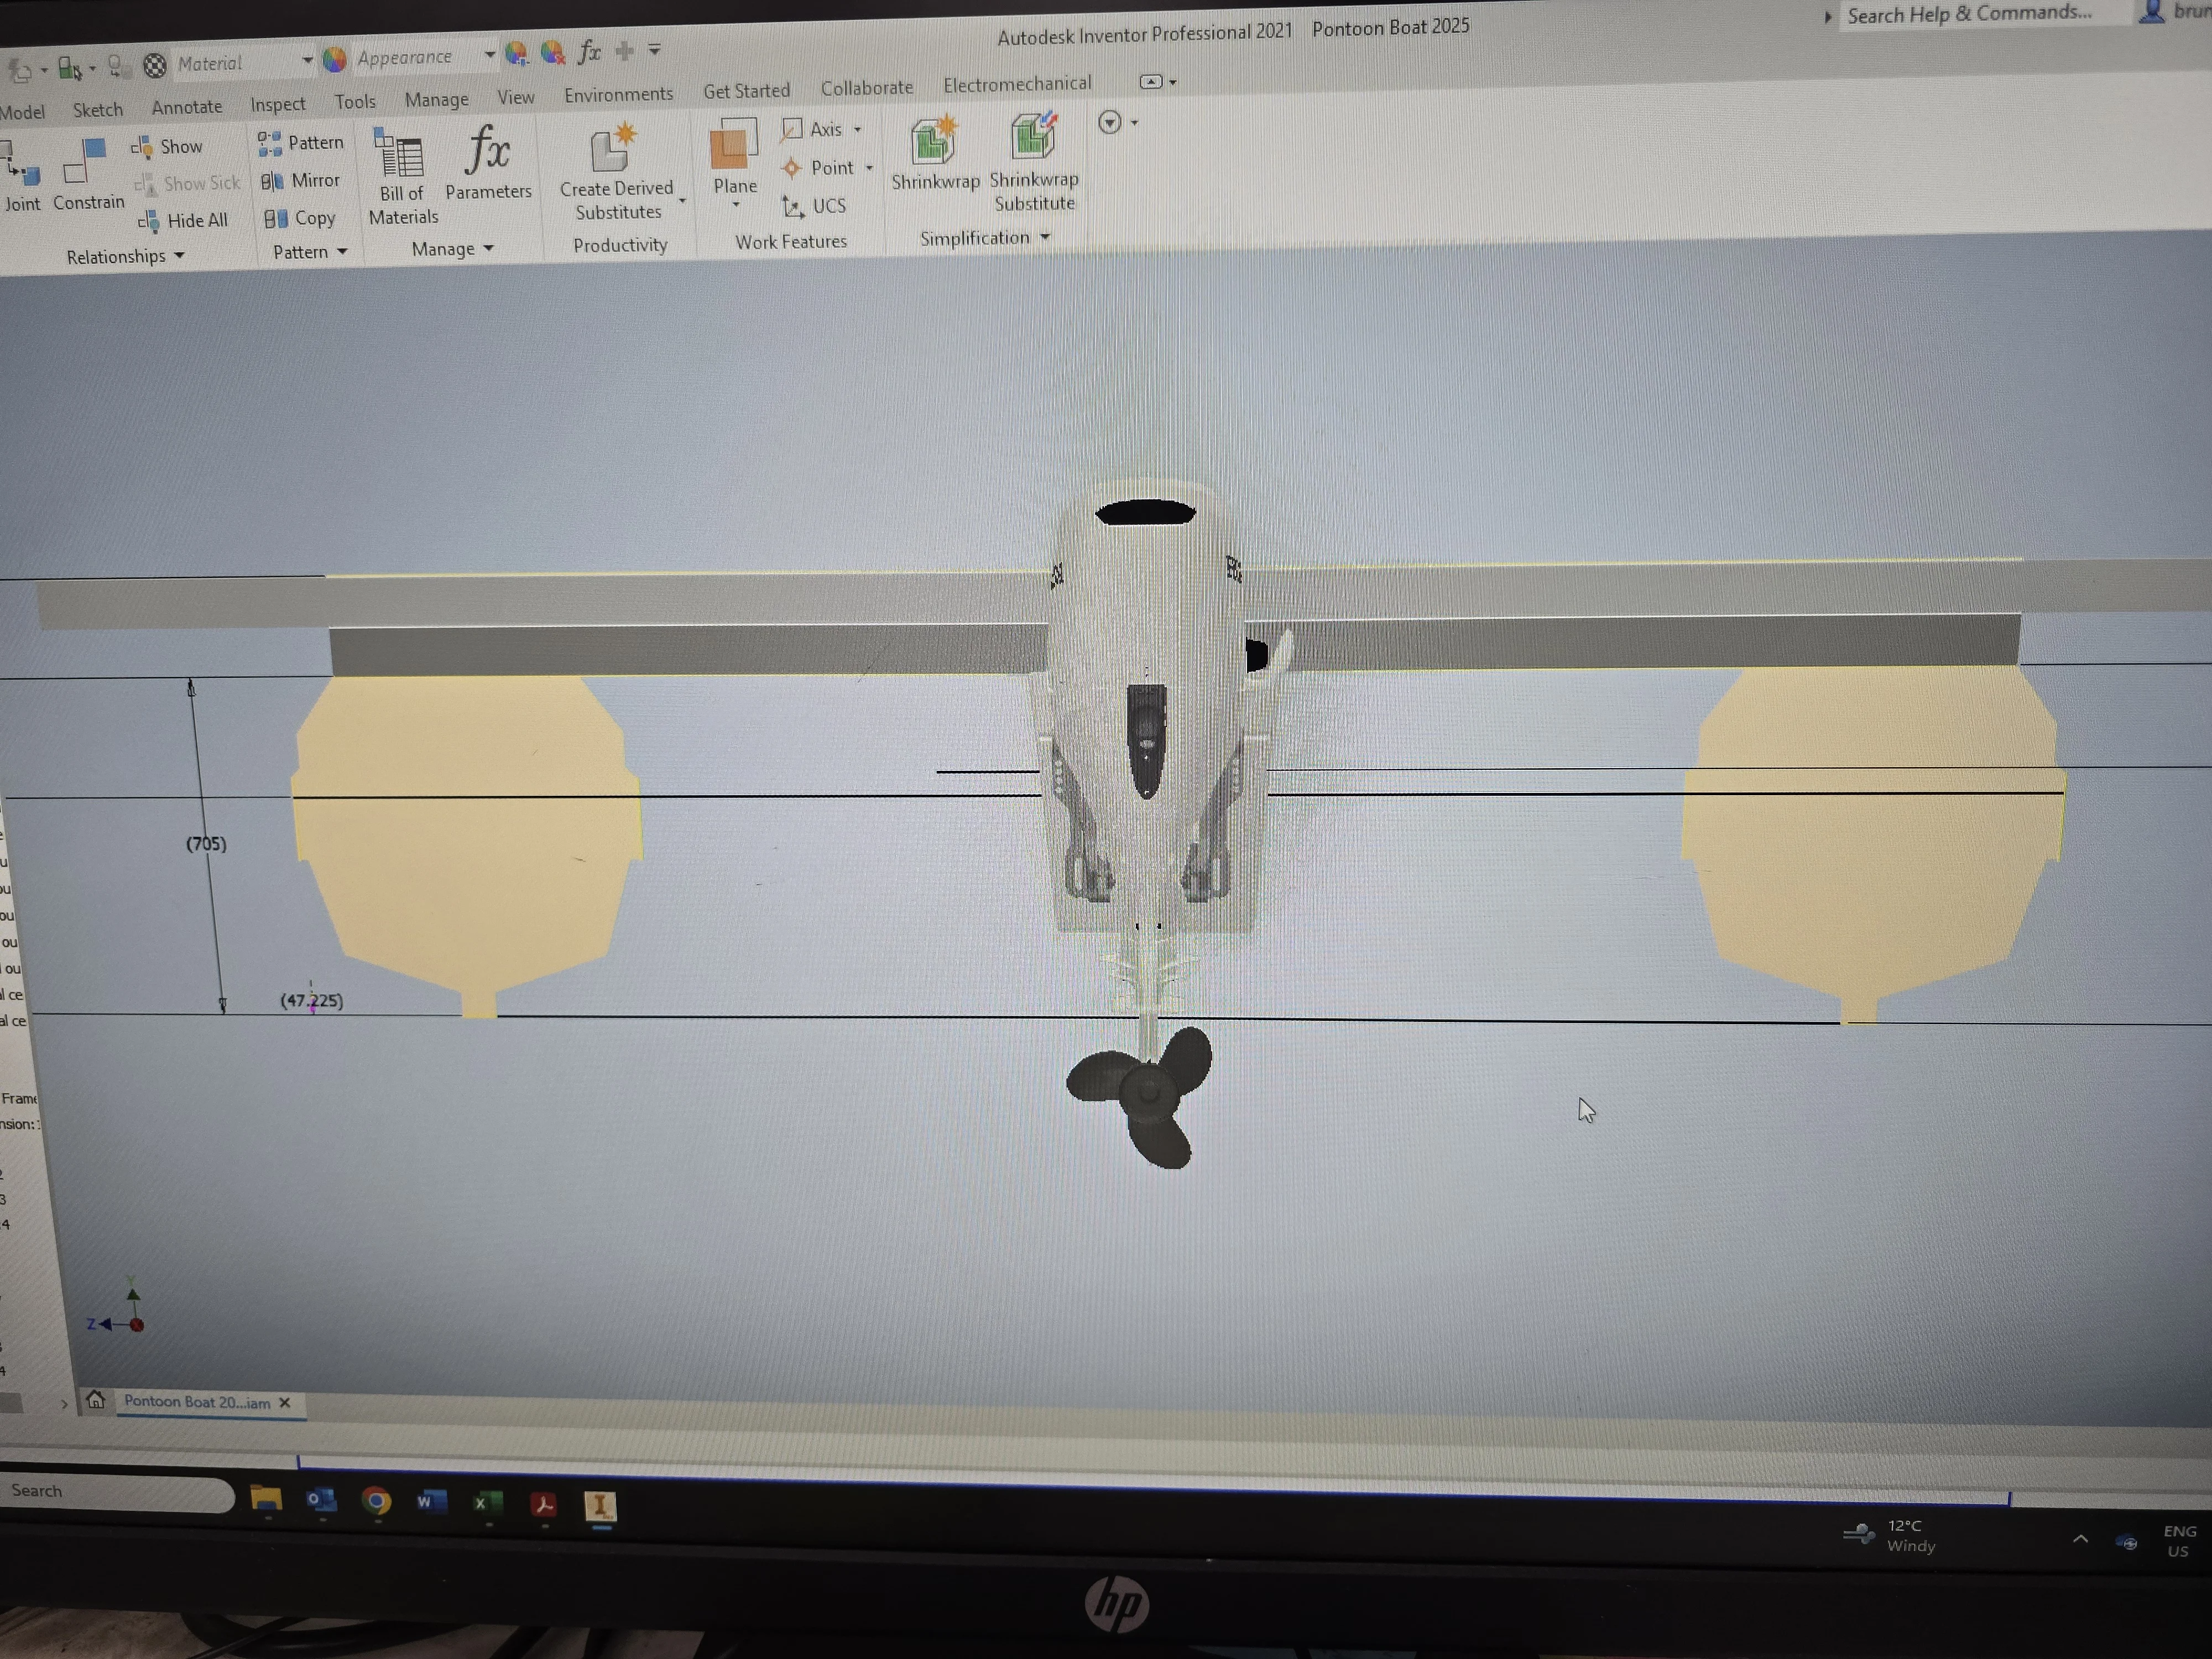Open the Parameters fx dialog
Viewport: 2212px width, 1659px height.
pos(488,162)
